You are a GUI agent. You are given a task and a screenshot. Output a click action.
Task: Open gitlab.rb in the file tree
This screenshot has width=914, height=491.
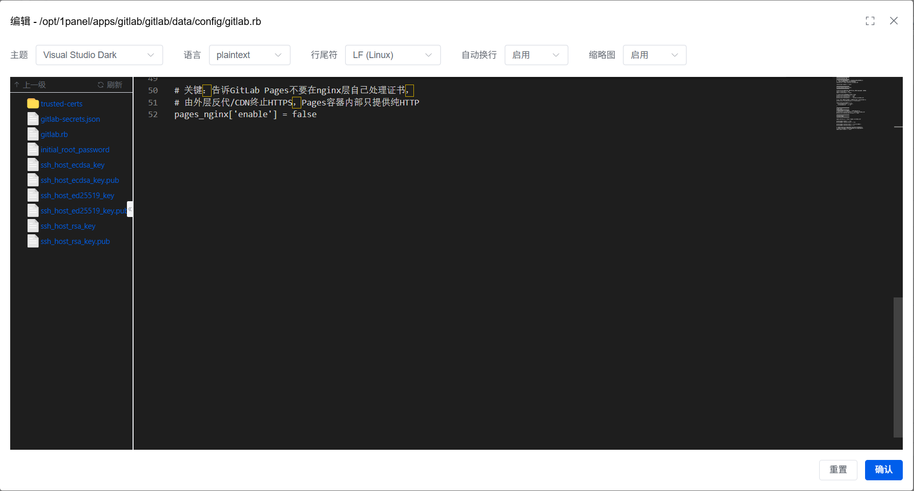(x=54, y=134)
